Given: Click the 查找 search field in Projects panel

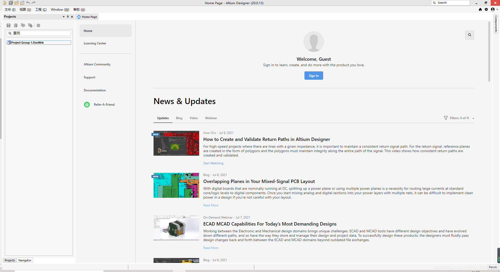Looking at the screenshot, I should pyautogui.click(x=39, y=33).
